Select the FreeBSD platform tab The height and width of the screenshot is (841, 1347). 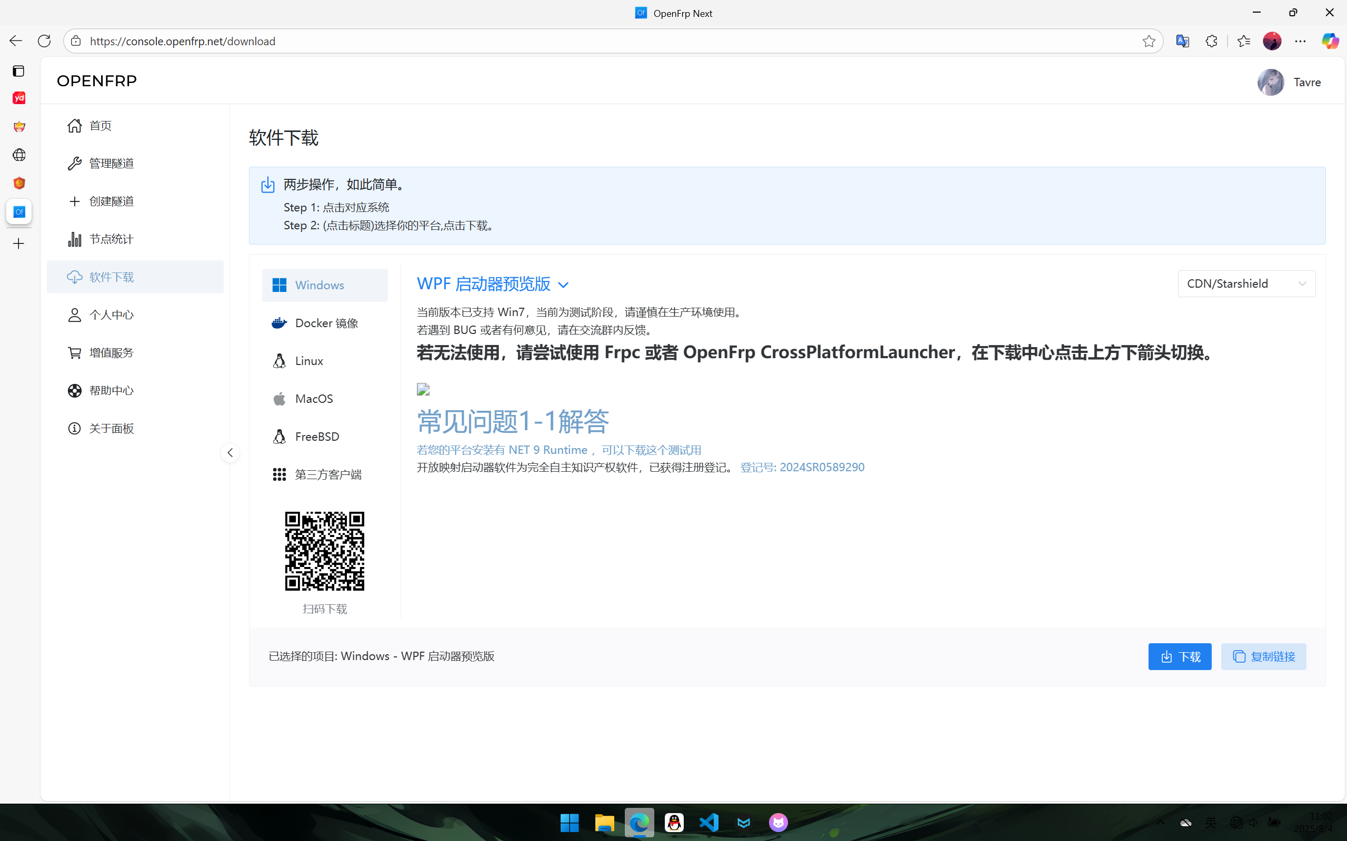325,437
